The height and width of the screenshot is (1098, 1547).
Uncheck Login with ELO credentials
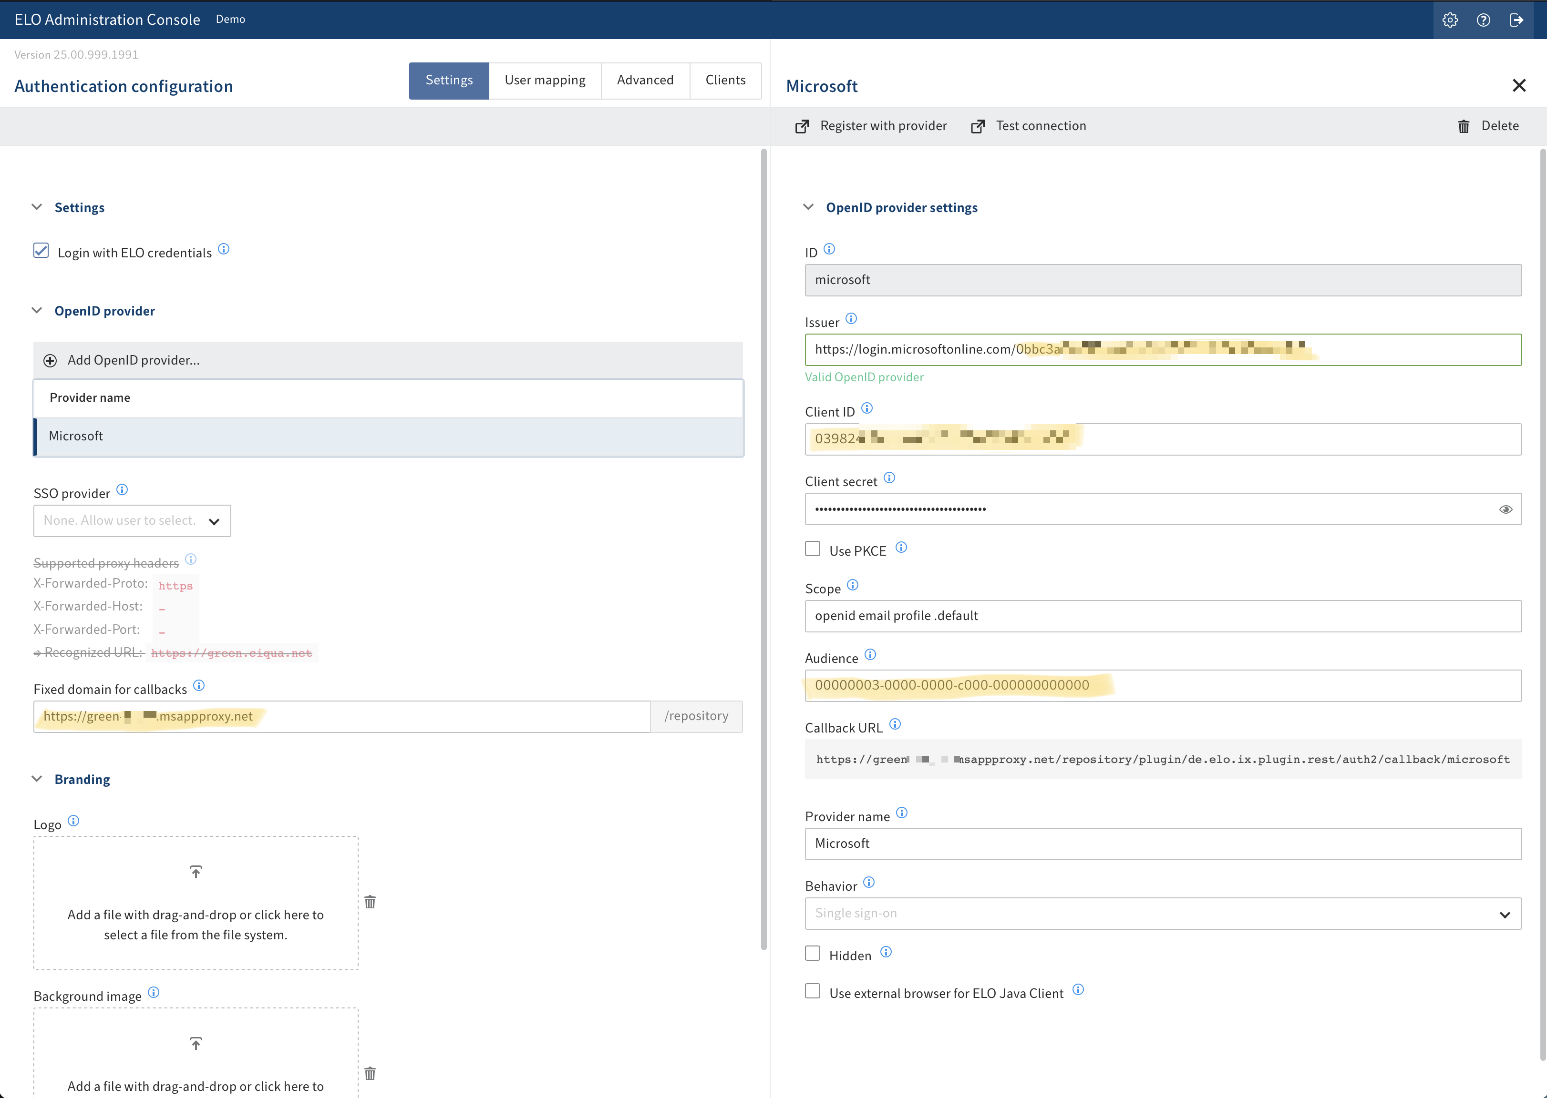click(x=41, y=251)
